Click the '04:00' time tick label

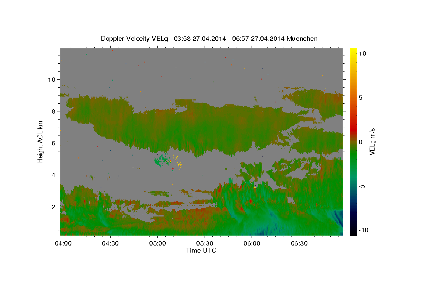tap(64, 243)
